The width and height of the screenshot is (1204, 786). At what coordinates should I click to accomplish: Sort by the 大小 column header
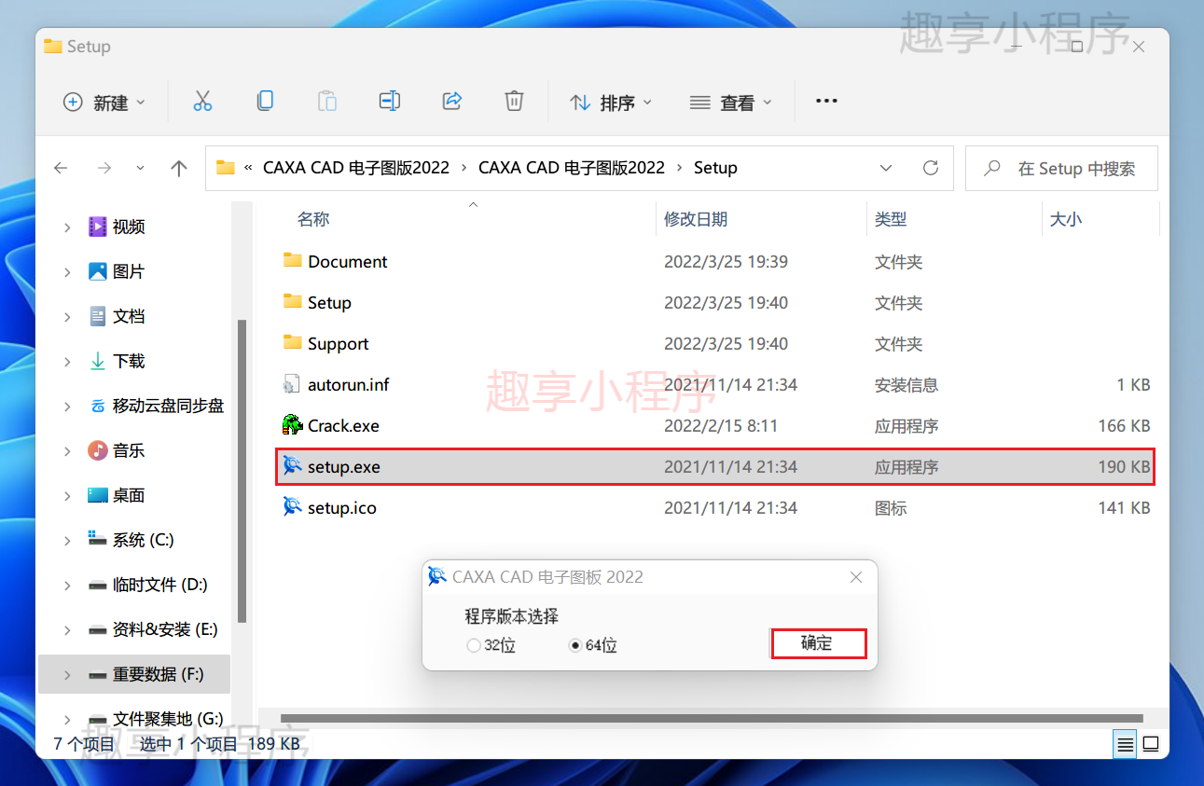[1066, 219]
